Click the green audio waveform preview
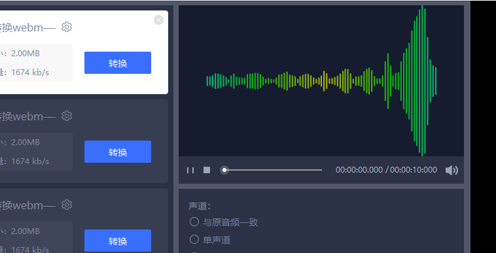Image resolution: width=496 pixels, height=253 pixels. click(x=321, y=81)
